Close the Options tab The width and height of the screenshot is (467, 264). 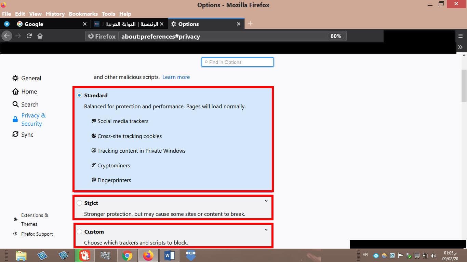239,24
